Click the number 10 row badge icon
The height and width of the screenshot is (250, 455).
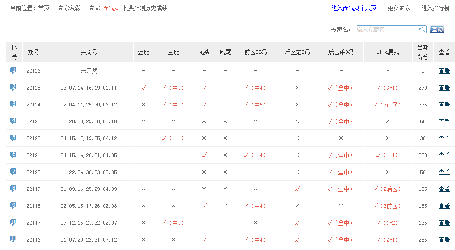[13, 222]
